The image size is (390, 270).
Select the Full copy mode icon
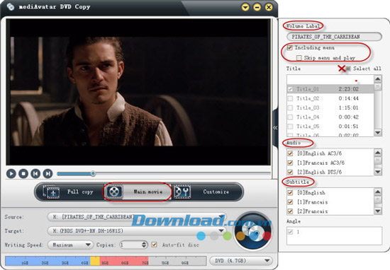point(52,192)
